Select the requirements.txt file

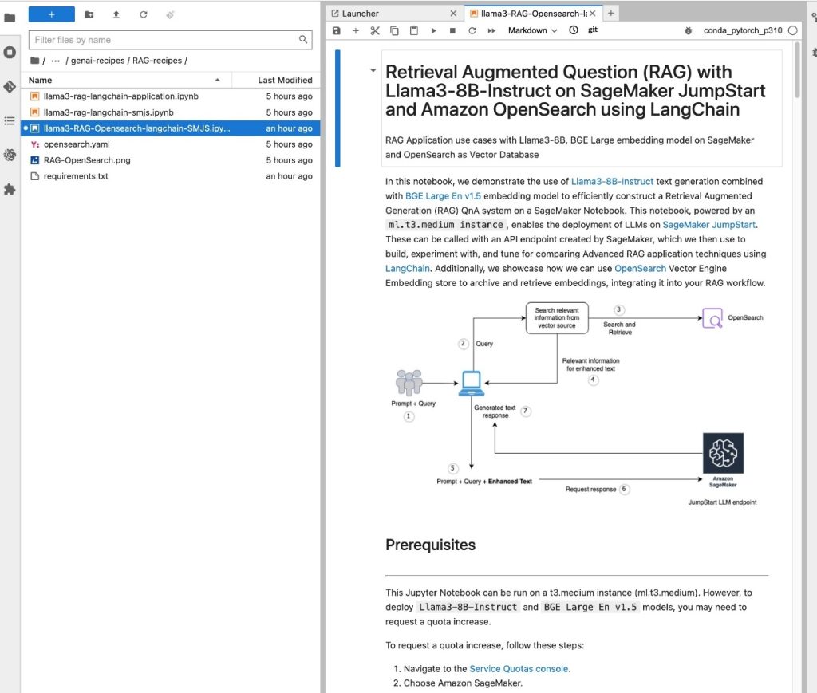pyautogui.click(x=171, y=176)
